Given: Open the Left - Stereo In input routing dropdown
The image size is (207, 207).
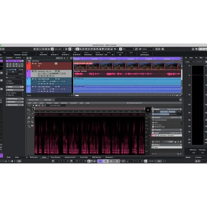Looking at the screenshot, I should (x=15, y=93).
